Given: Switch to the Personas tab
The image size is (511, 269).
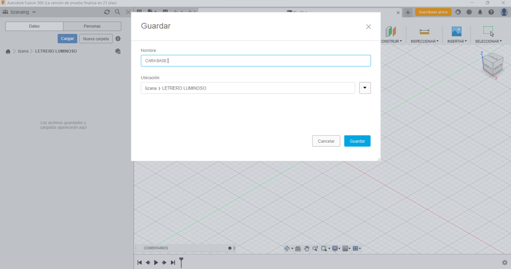Looking at the screenshot, I should 92,26.
